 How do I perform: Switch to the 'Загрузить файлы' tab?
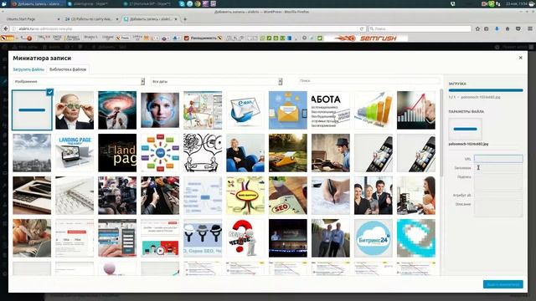[28, 69]
